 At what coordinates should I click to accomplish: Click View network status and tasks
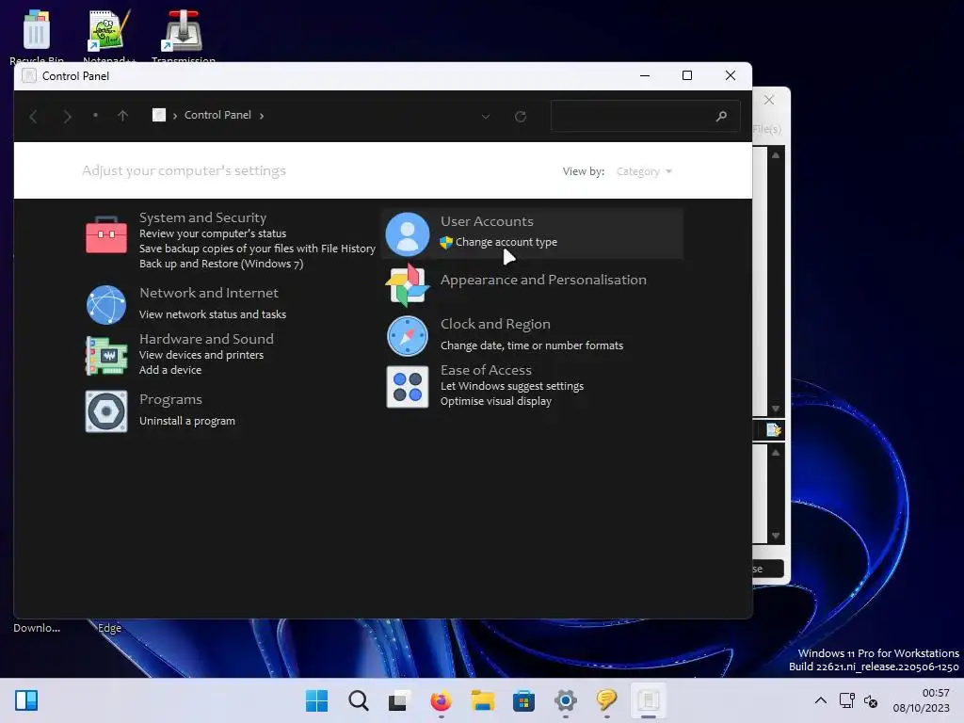click(213, 314)
